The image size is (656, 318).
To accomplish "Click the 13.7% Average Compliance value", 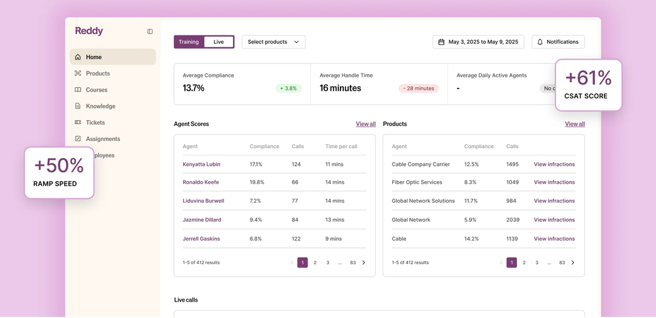I will [194, 89].
